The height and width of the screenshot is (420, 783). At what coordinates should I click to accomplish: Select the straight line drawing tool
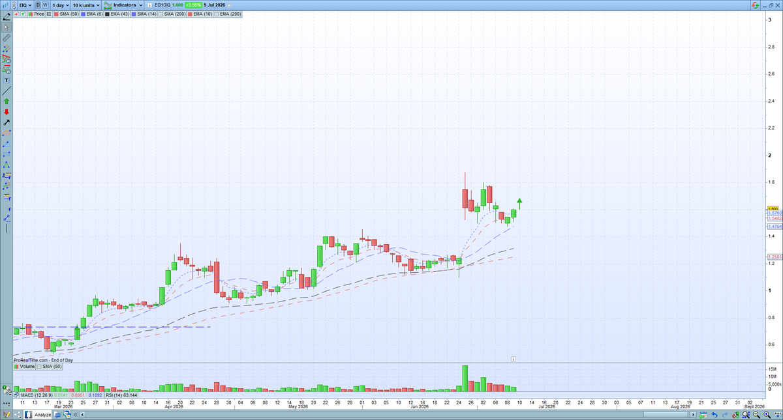7,91
